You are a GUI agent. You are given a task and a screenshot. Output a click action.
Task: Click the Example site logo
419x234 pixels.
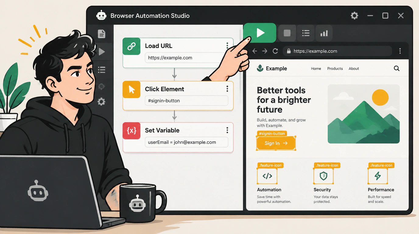[x=272, y=69]
